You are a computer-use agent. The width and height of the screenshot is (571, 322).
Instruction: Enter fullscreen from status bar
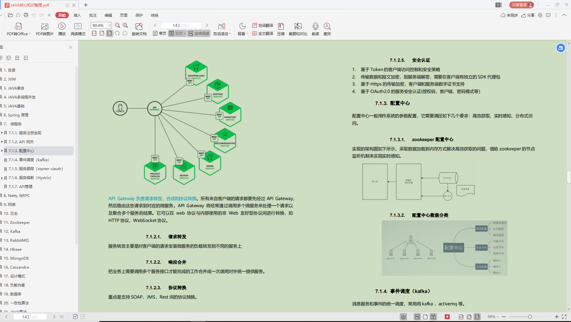(564, 317)
